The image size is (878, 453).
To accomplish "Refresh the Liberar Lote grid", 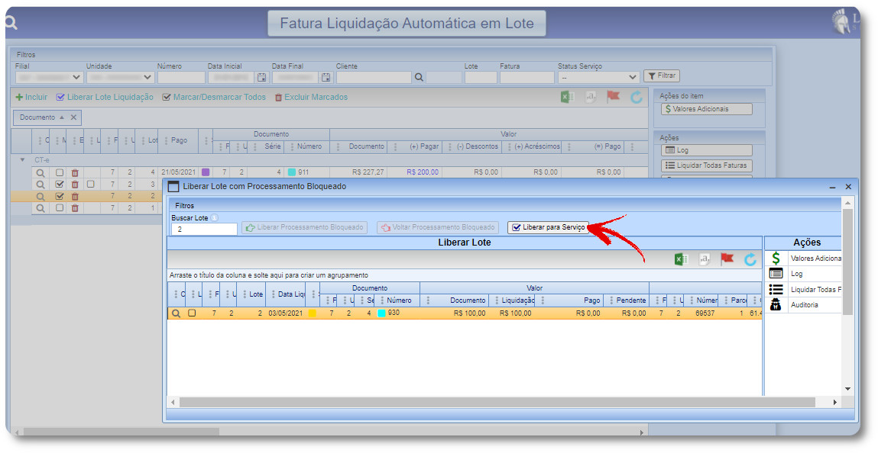I will click(750, 259).
